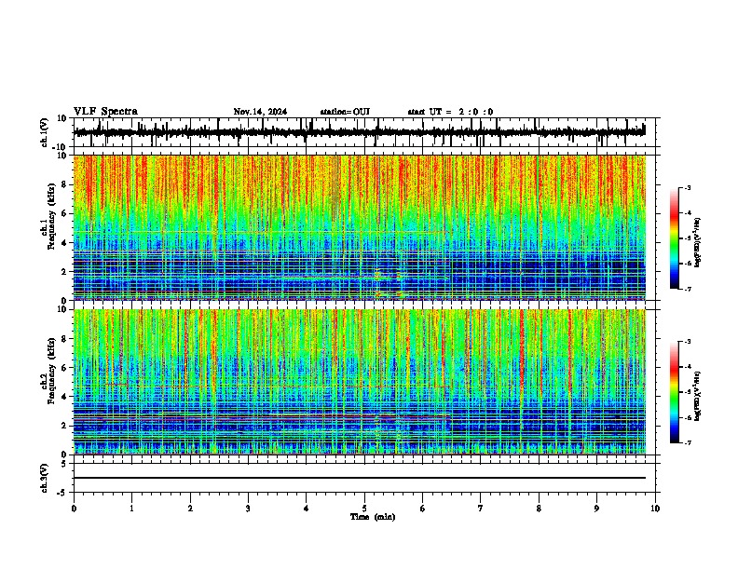Click the flat ch.3 voltage trace line
This screenshot has height=570, width=738.
[x=360, y=478]
